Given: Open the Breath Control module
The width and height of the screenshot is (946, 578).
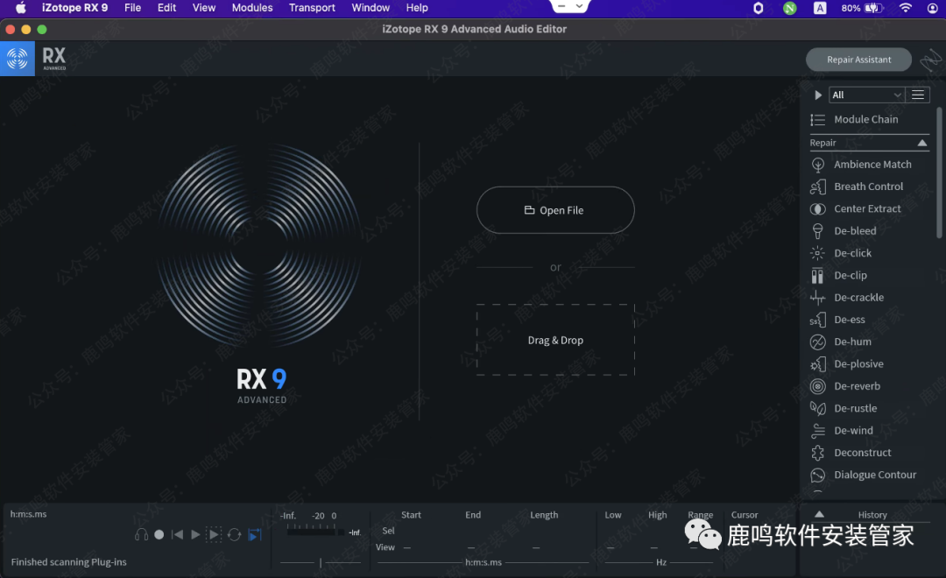Looking at the screenshot, I should 868,187.
